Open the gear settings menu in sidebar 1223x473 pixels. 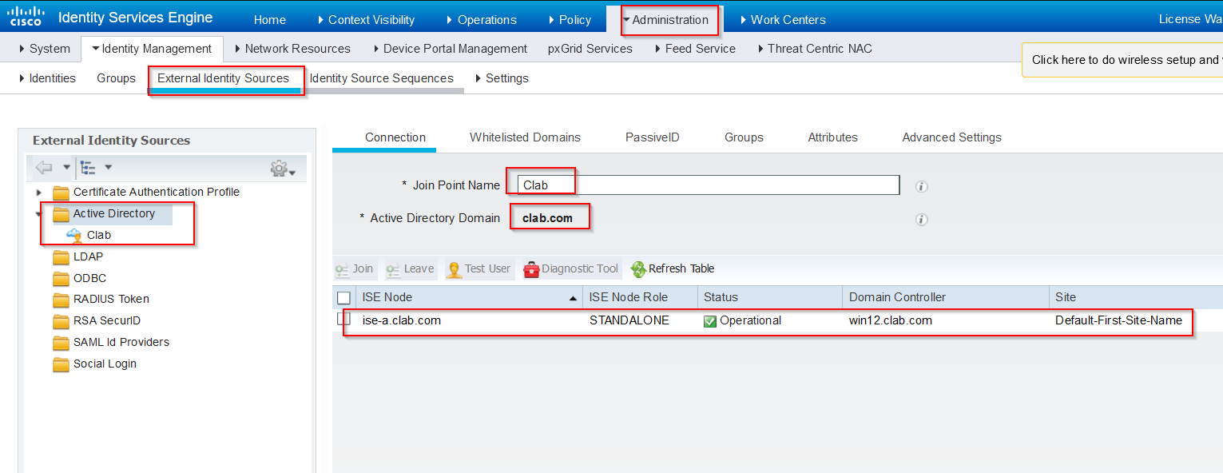tap(279, 169)
